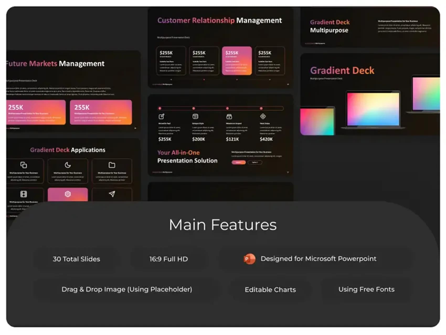
Task: Click the copy icon in Gradient Deck Applications
Action: pyautogui.click(x=24, y=165)
